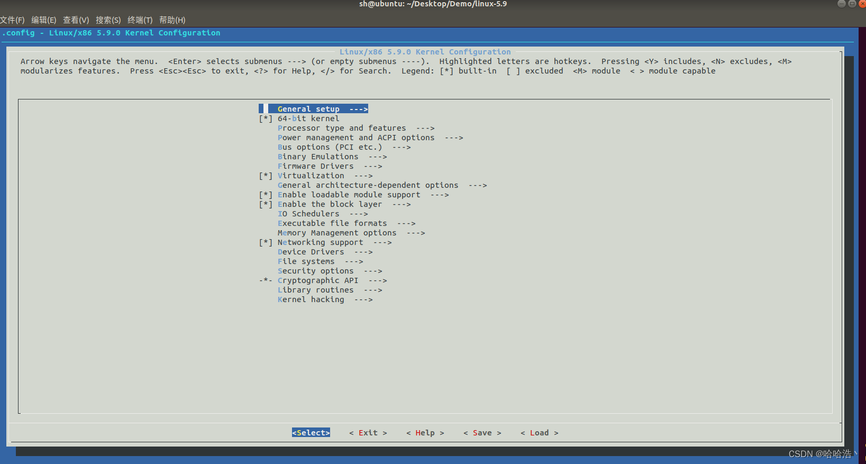The image size is (866, 464).
Task: Click the .config Kernel Configuration header text
Action: click(x=111, y=33)
